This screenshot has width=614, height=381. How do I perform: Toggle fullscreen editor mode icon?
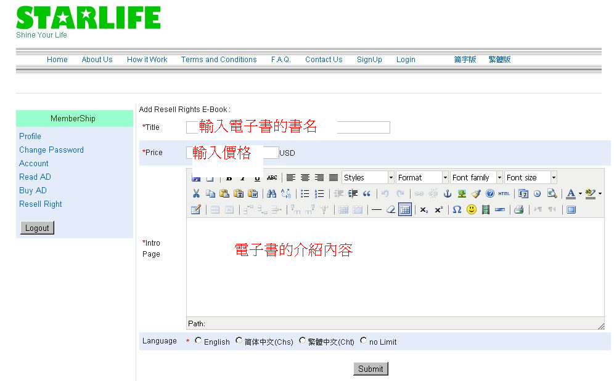point(571,210)
